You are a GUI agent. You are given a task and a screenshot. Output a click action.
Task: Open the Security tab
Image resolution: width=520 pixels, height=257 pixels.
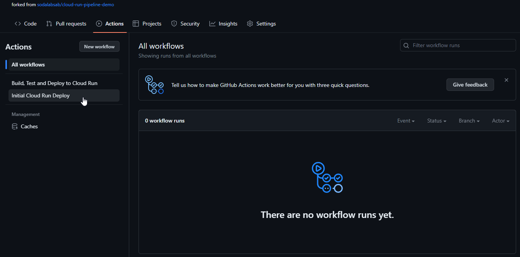(x=185, y=24)
